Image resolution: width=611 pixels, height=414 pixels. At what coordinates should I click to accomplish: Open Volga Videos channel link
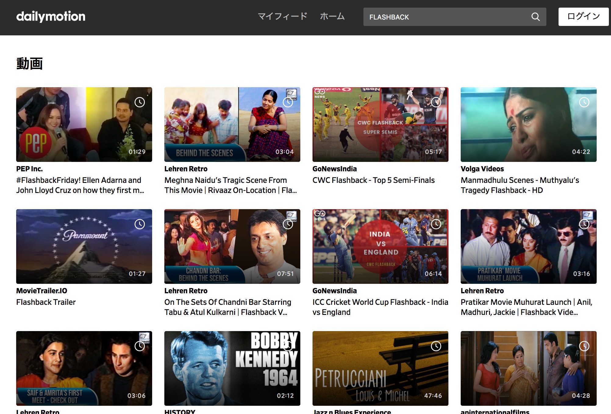tap(482, 169)
